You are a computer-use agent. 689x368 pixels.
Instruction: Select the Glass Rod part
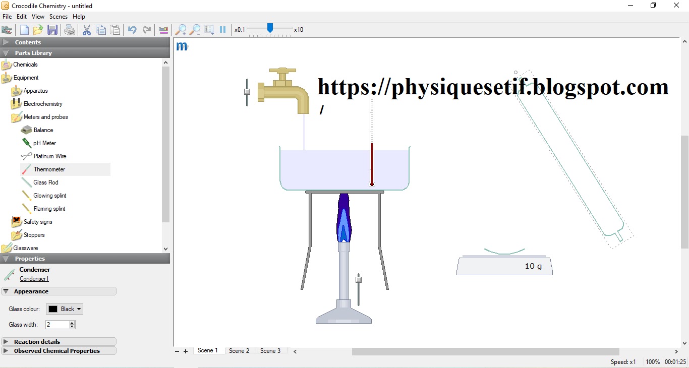pyautogui.click(x=40, y=182)
